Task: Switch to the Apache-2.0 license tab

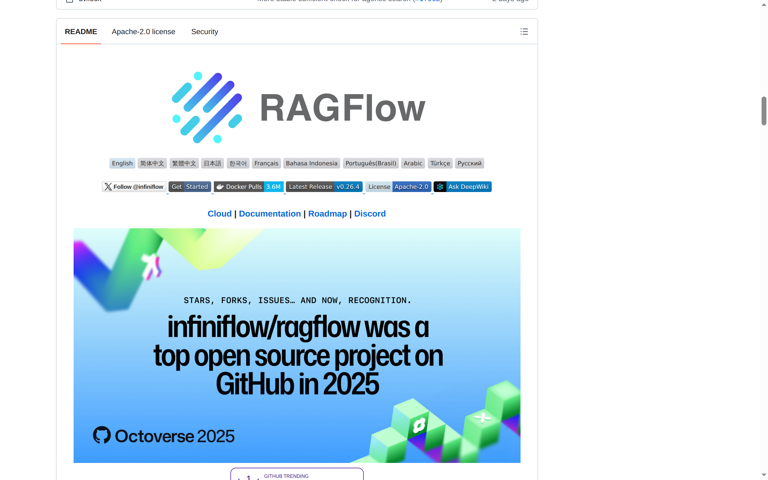Action: pyautogui.click(x=143, y=31)
